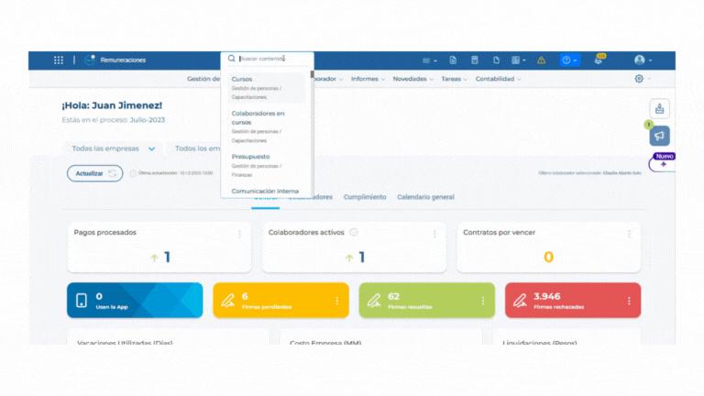Image resolution: width=704 pixels, height=396 pixels.
Task: Expand the help question mark dropdown
Action: (569, 60)
